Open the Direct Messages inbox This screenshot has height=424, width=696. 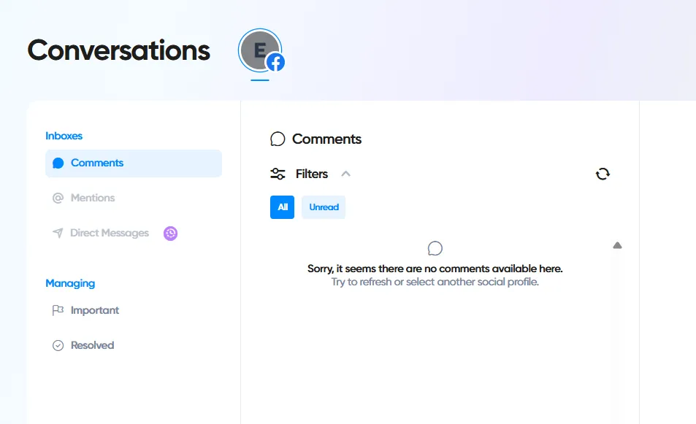click(110, 233)
